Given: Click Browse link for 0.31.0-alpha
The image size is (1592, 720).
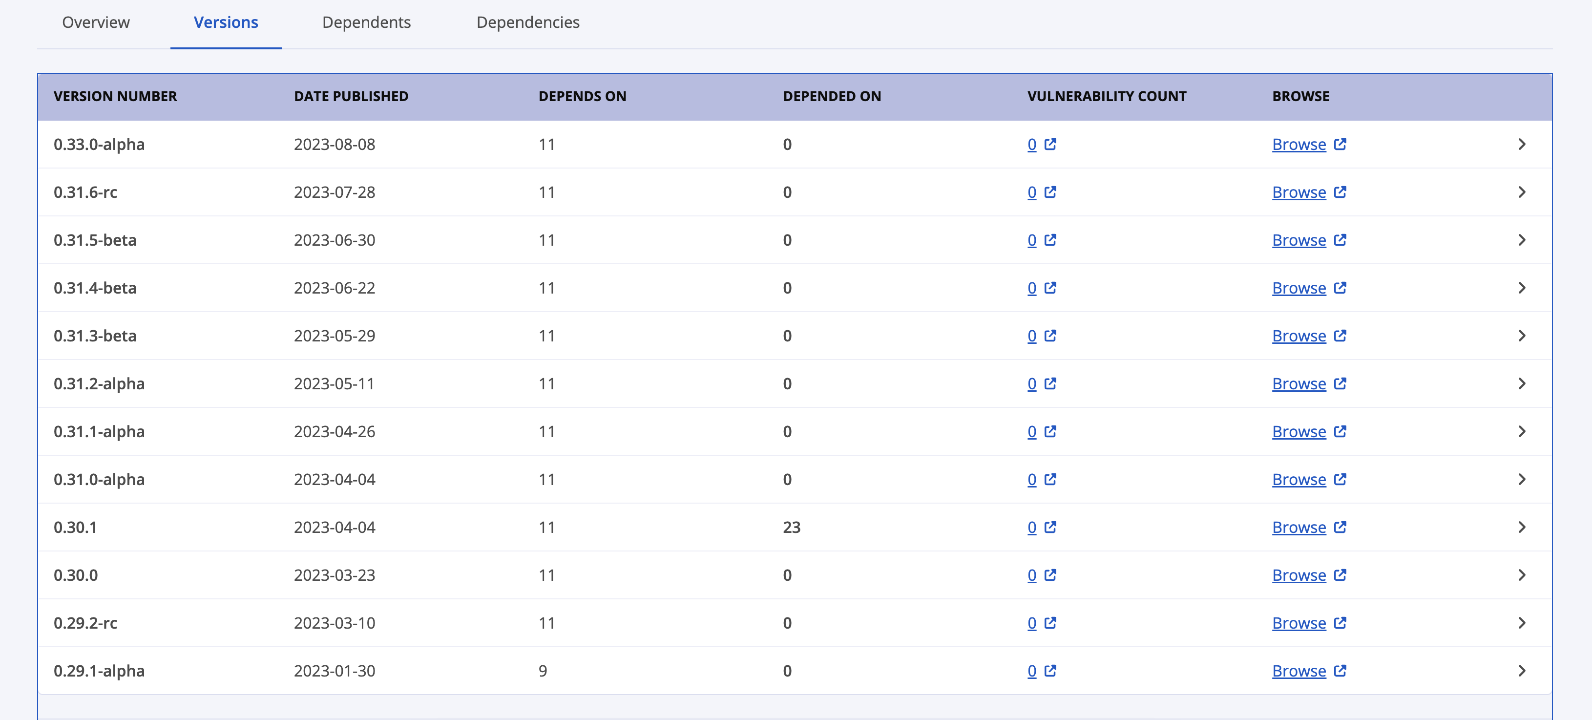Looking at the screenshot, I should [1299, 480].
